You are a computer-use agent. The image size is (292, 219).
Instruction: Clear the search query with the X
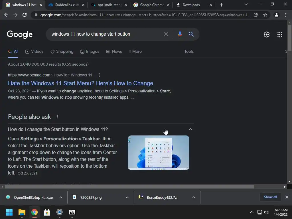166,34
